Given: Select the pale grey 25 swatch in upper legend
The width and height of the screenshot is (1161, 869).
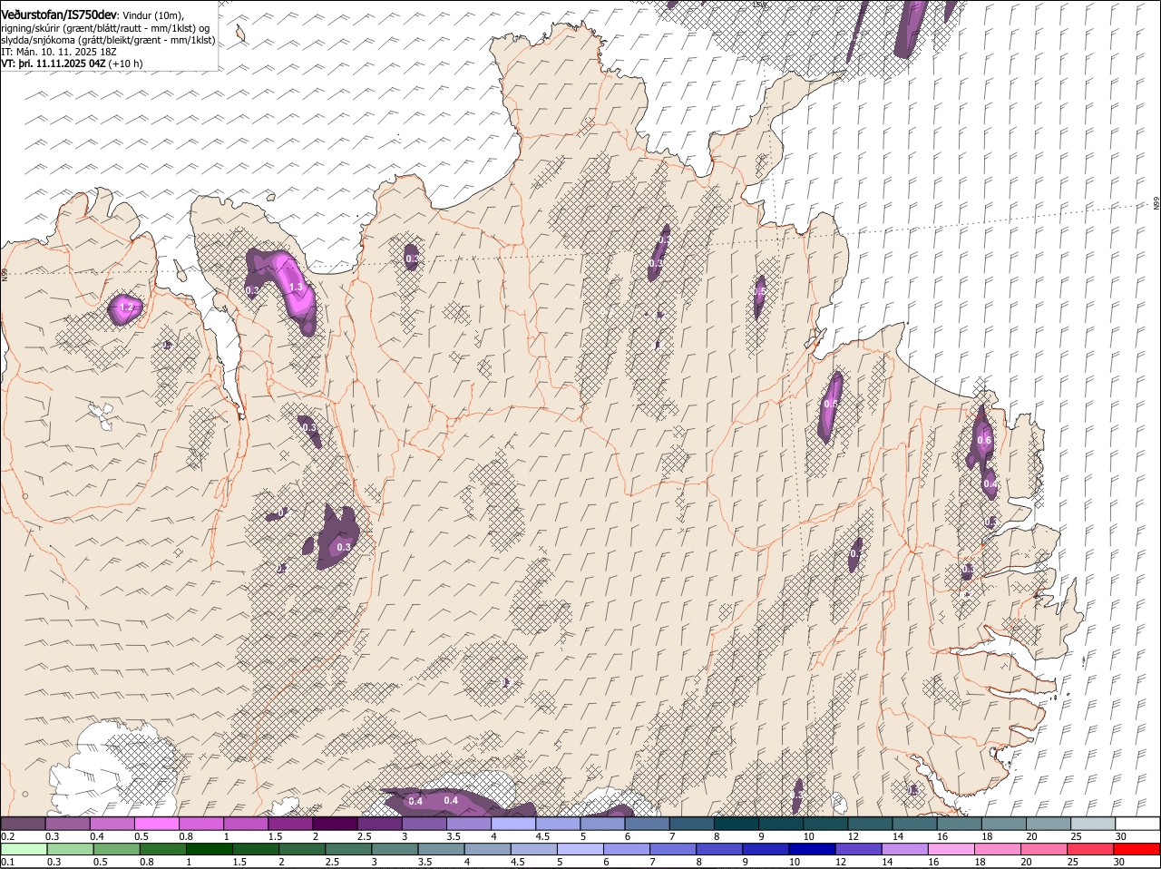Looking at the screenshot, I should [1093, 824].
